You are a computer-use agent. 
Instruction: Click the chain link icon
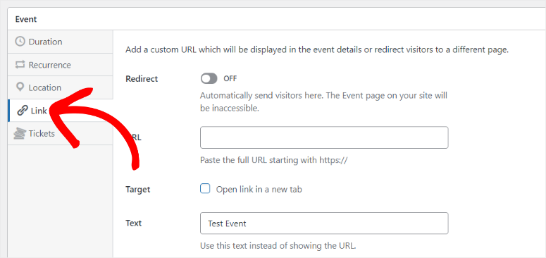pos(23,111)
